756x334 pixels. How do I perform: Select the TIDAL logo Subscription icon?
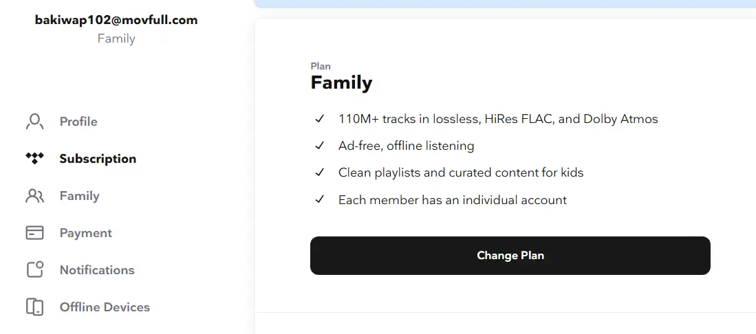[34, 159]
